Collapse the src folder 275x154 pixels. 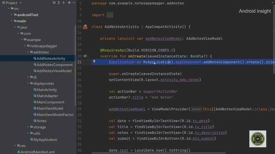pyautogui.click(x=9, y=9)
